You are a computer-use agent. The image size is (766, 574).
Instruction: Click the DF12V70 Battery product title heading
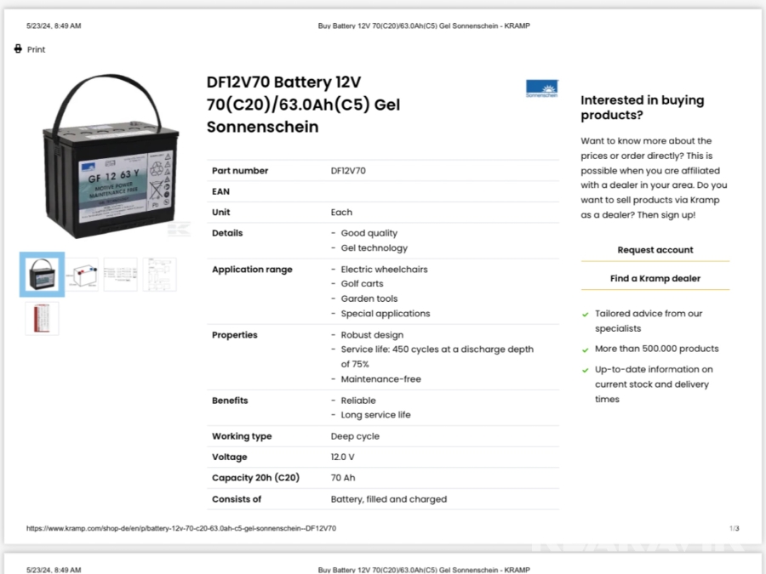(x=303, y=105)
